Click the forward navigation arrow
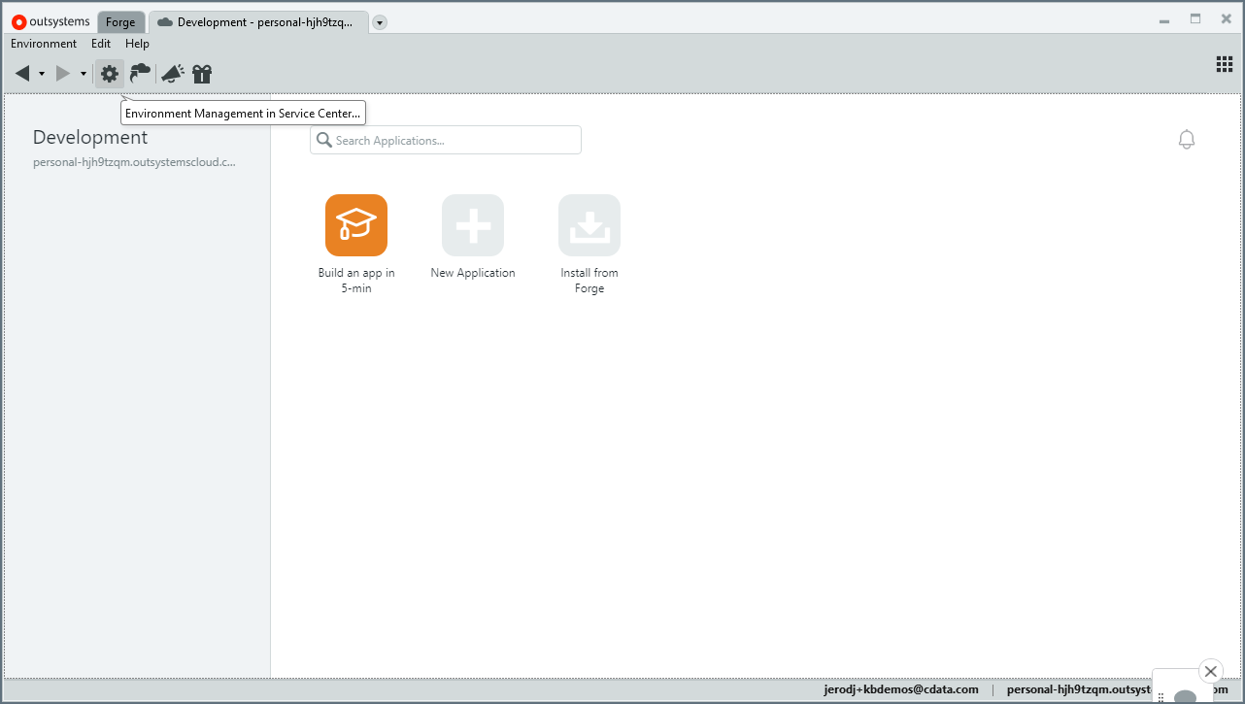The image size is (1245, 704). pos(61,73)
